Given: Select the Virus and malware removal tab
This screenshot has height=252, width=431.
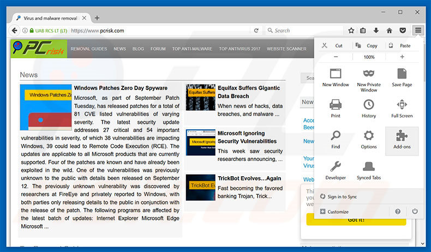Looking at the screenshot, I should tap(50, 18).
